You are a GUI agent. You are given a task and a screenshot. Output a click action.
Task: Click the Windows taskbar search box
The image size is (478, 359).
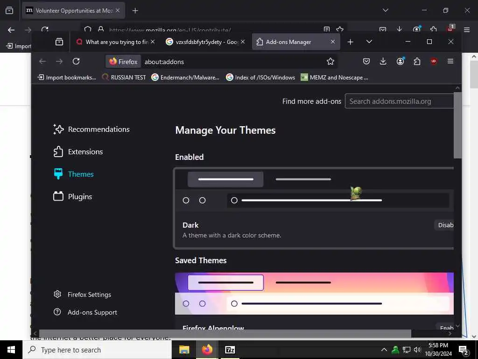(97, 350)
